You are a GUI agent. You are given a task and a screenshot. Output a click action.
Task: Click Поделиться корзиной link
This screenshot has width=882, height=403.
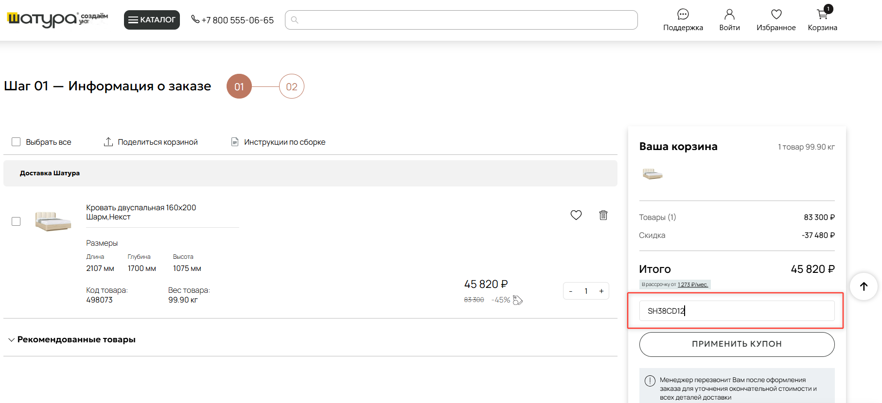point(151,142)
